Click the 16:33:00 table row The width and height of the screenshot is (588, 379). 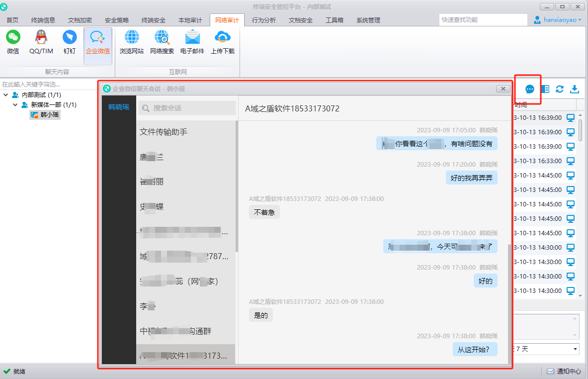[x=544, y=161]
